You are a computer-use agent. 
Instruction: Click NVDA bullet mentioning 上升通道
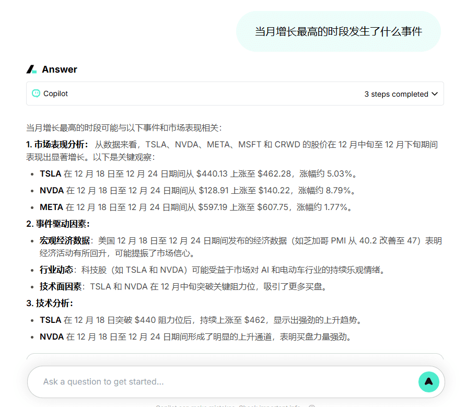pyautogui.click(x=196, y=336)
